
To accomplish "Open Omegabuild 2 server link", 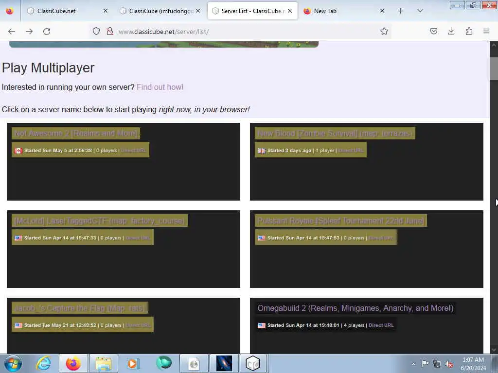I will pos(356,308).
